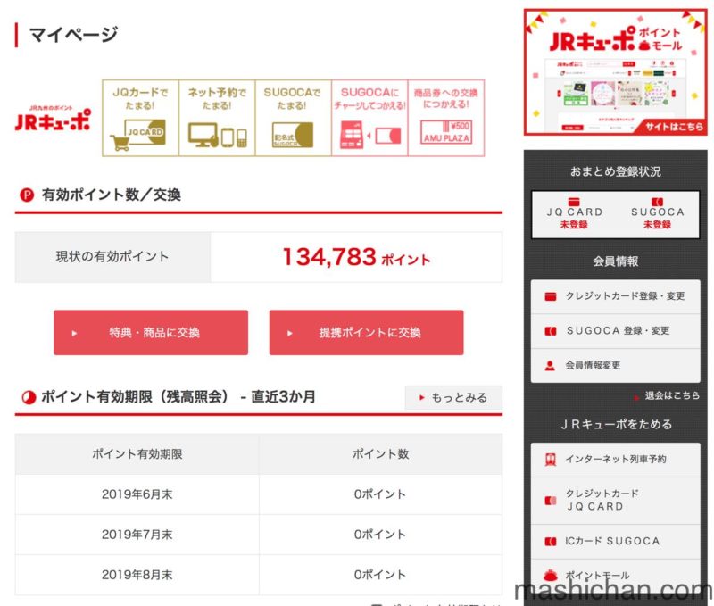This screenshot has height=606, width=714.
Task: Click the もっとみる button
Action: (x=453, y=397)
